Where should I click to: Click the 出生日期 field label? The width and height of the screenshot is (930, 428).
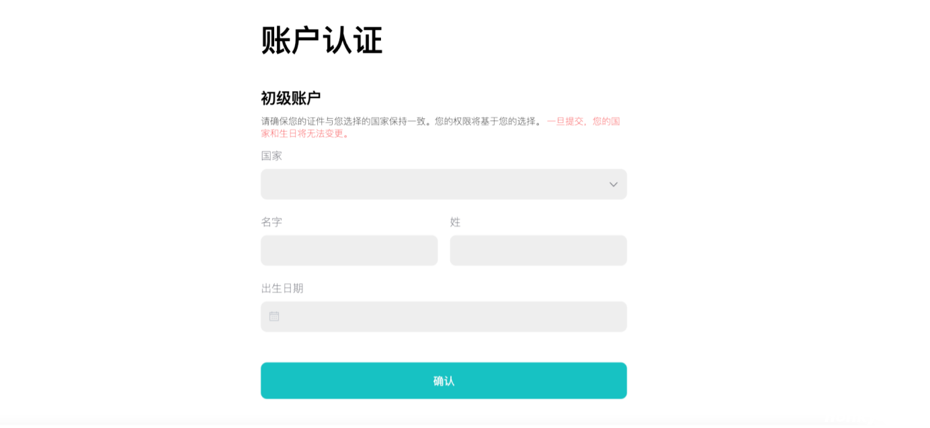point(282,288)
